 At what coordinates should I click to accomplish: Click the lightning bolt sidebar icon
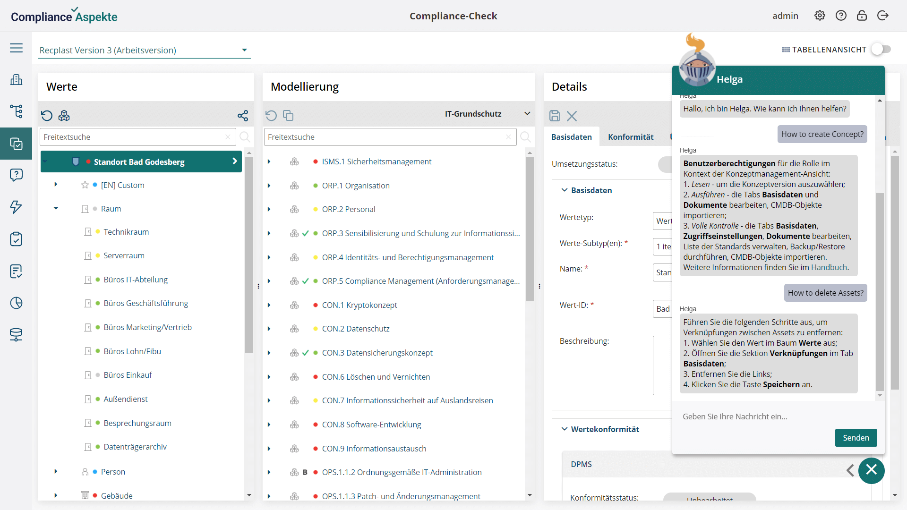pyautogui.click(x=17, y=207)
